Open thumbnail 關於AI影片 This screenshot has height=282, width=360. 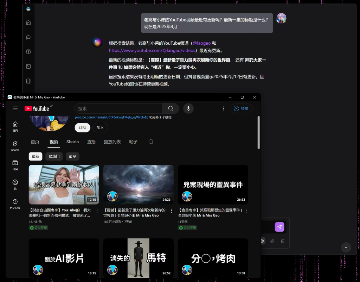pos(64,258)
